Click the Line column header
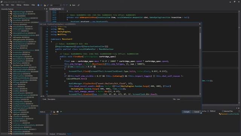 click(x=178, y=99)
